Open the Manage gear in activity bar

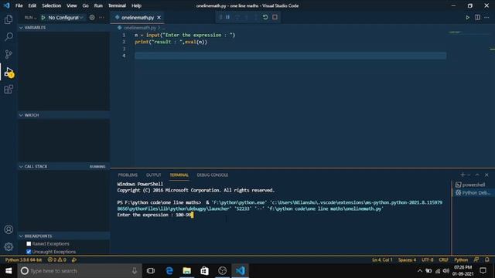point(9,246)
